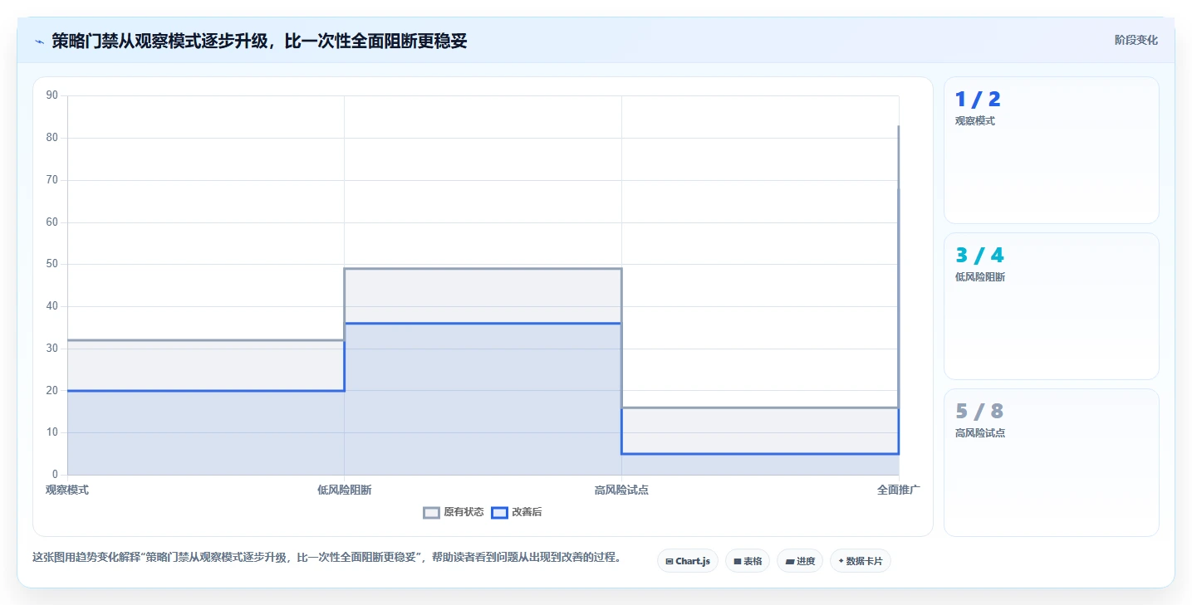Click the 3 / 4 number text

click(x=979, y=256)
